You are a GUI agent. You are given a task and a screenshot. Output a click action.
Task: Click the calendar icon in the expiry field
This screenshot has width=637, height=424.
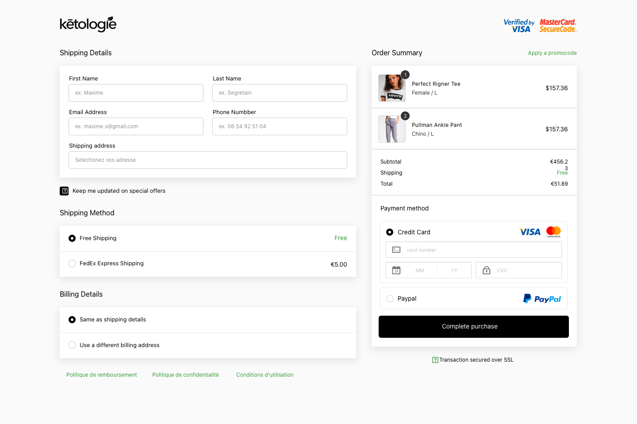click(396, 270)
